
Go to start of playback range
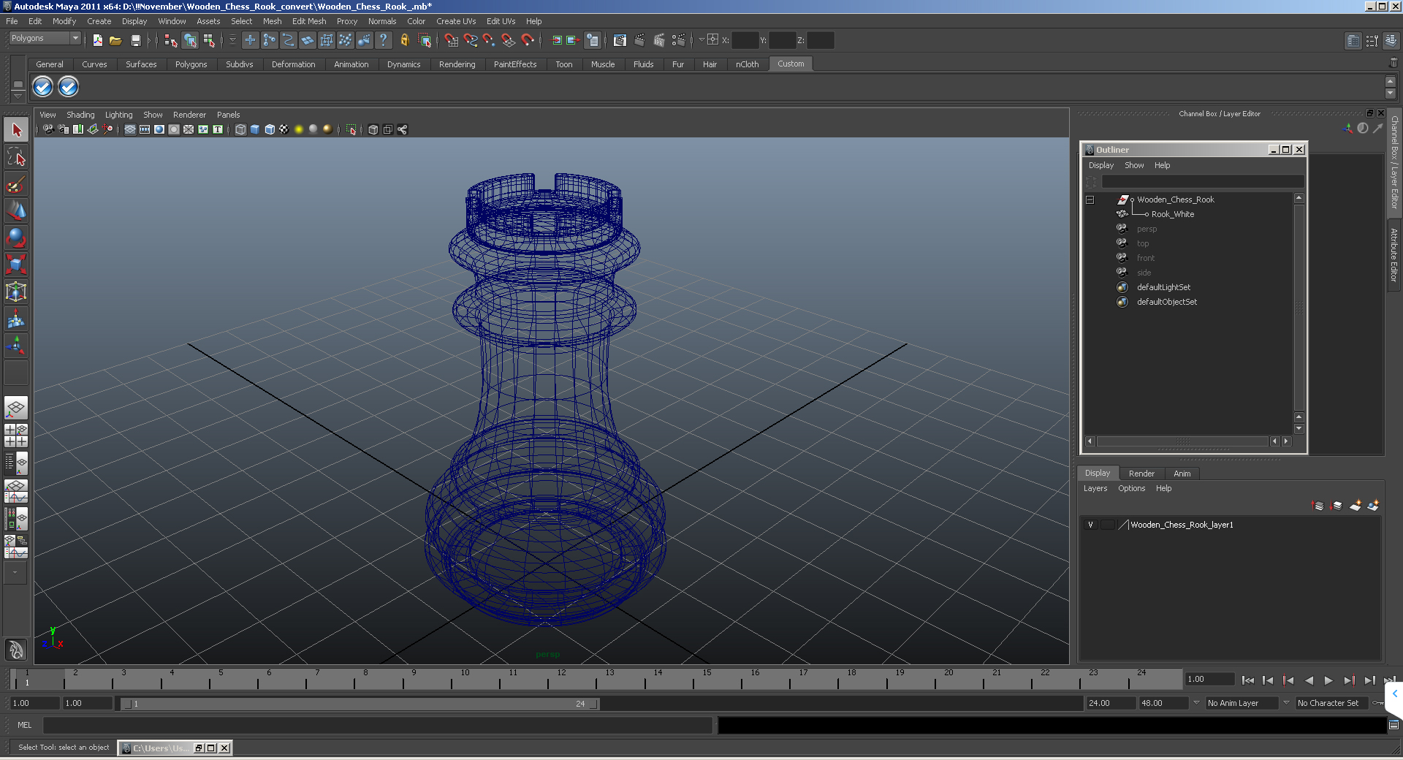(x=1248, y=680)
